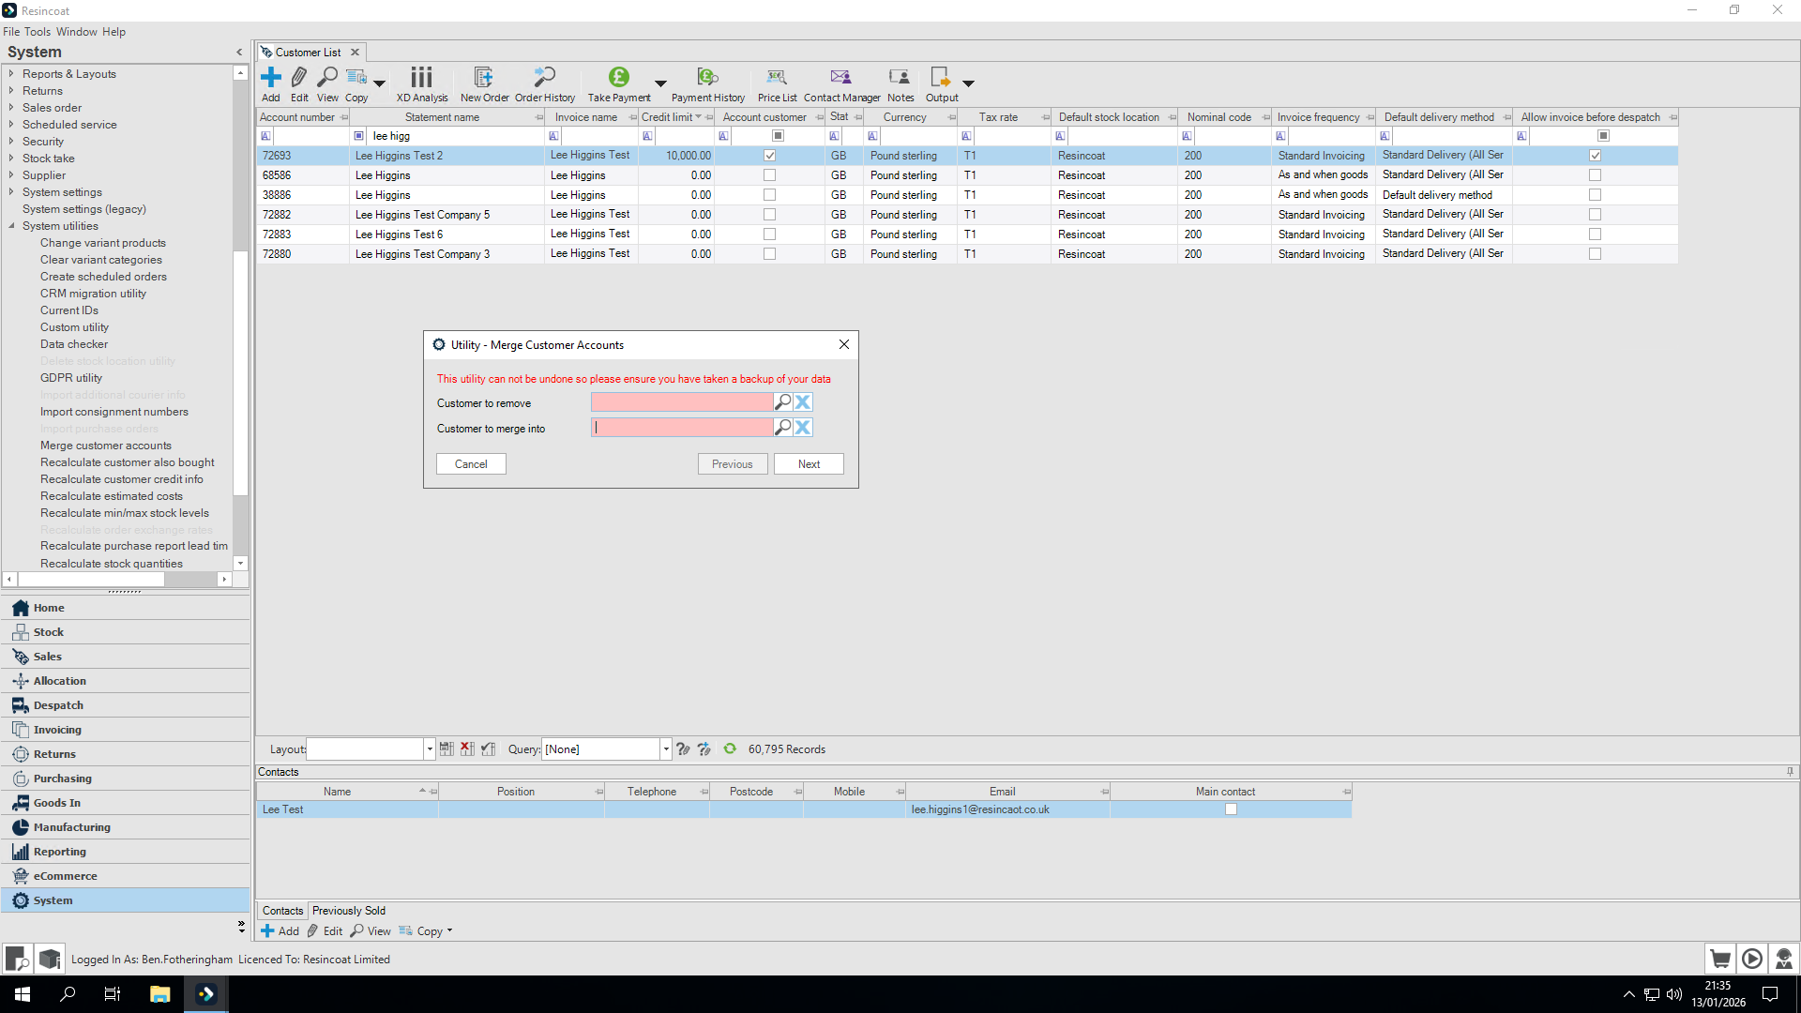The image size is (1801, 1013).
Task: Click the Next button in merge dialog
Action: click(808, 464)
